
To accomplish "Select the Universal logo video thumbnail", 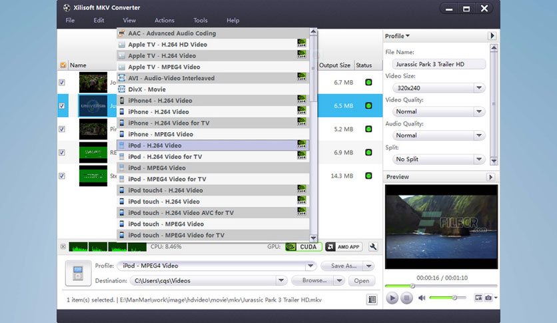I will [93, 105].
